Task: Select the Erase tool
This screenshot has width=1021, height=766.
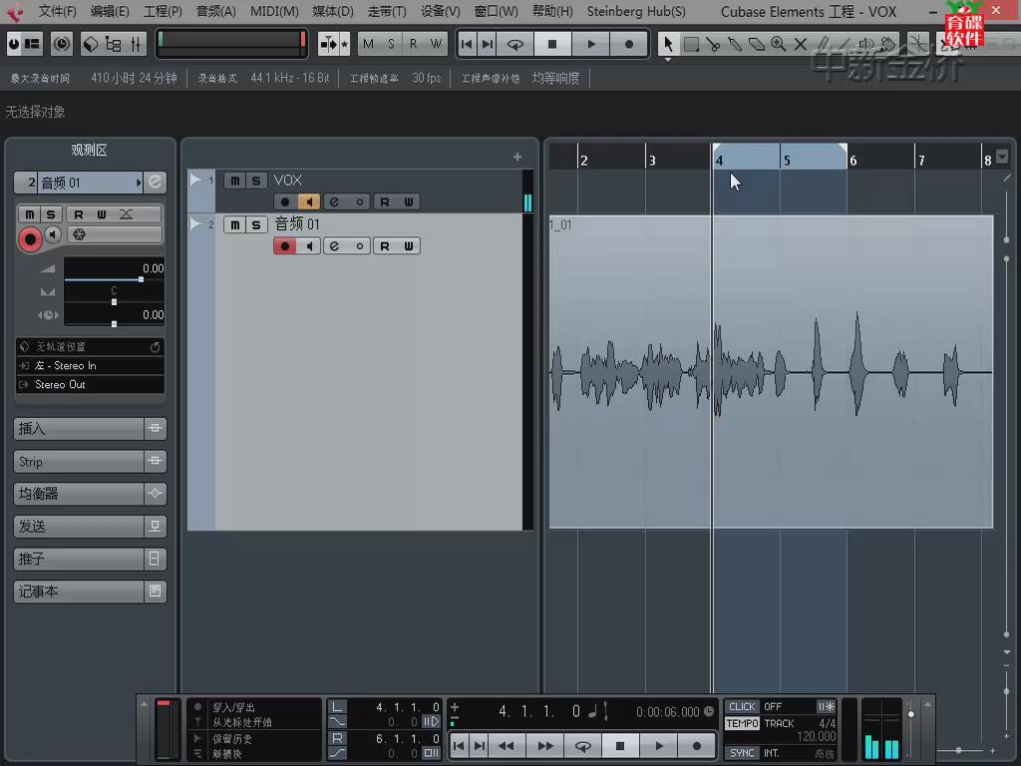Action: (757, 44)
